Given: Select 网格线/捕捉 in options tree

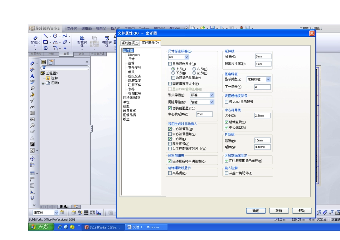Looking at the screenshot, I should coord(132,97).
